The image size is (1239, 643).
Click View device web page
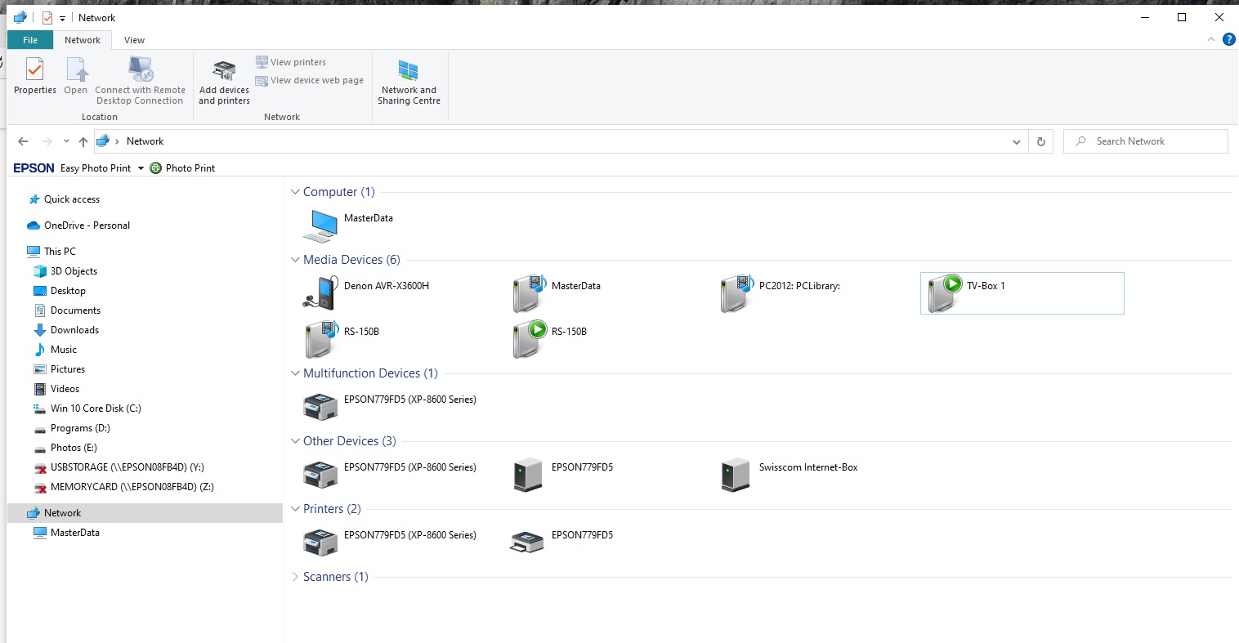(x=310, y=80)
